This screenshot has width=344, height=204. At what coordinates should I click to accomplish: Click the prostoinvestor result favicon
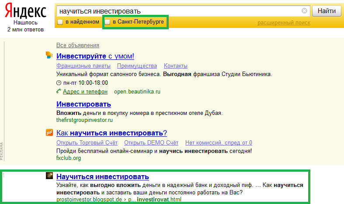49,176
